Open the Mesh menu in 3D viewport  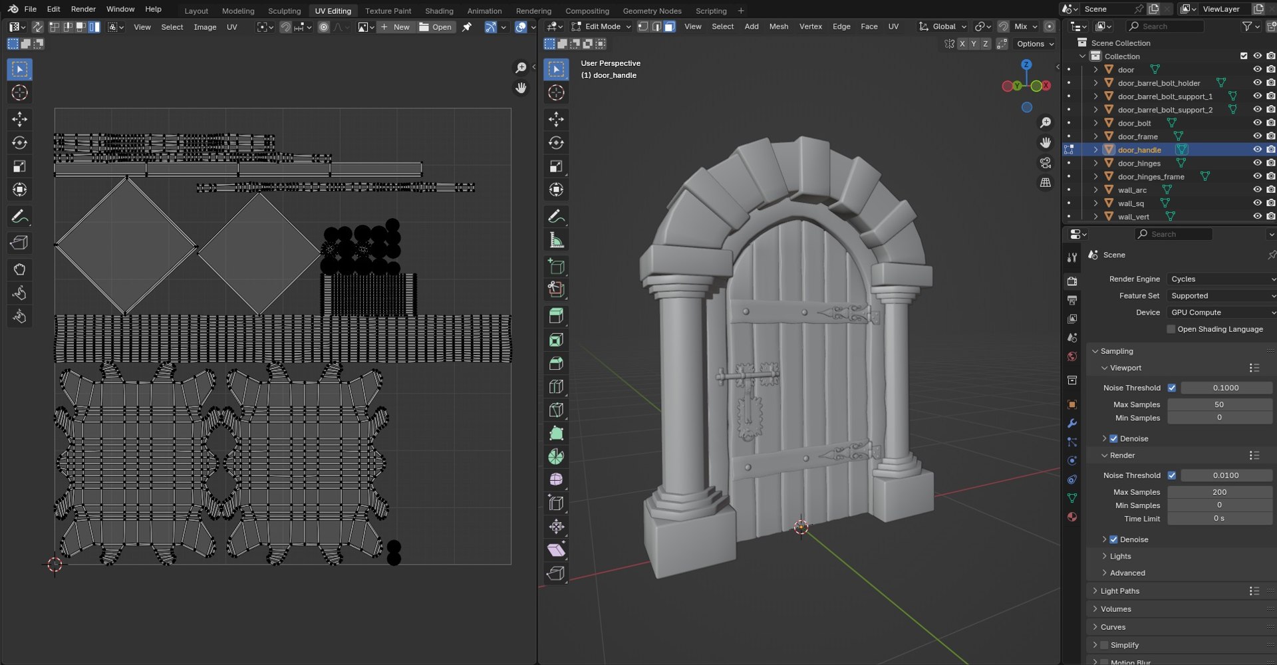click(778, 27)
